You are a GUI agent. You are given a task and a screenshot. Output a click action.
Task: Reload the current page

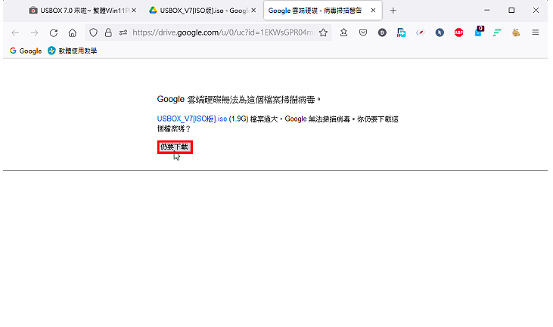click(x=53, y=32)
